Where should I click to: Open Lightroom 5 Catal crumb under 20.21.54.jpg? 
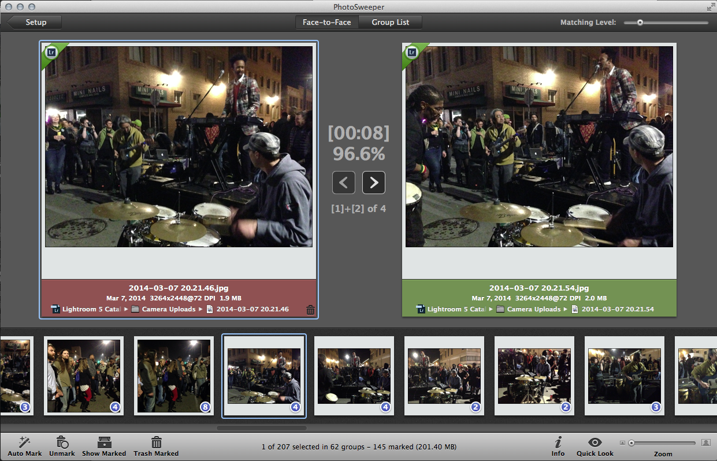point(451,309)
